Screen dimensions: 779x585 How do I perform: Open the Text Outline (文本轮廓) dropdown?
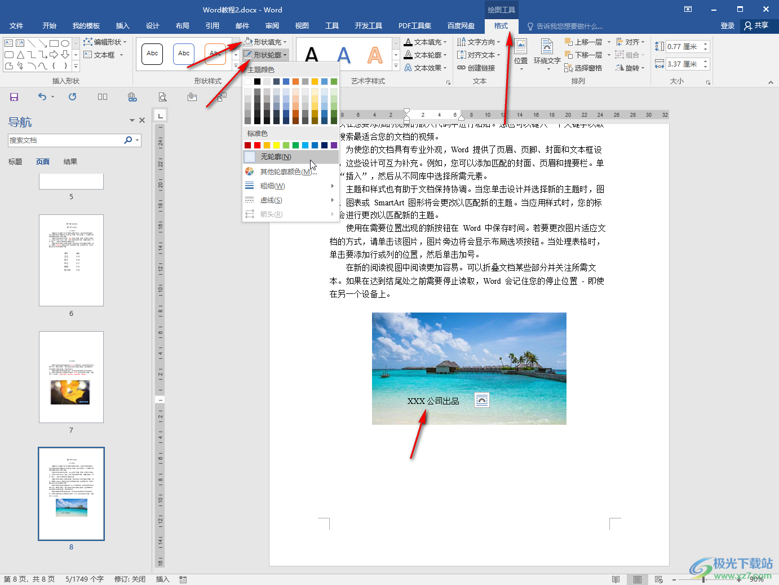point(426,55)
